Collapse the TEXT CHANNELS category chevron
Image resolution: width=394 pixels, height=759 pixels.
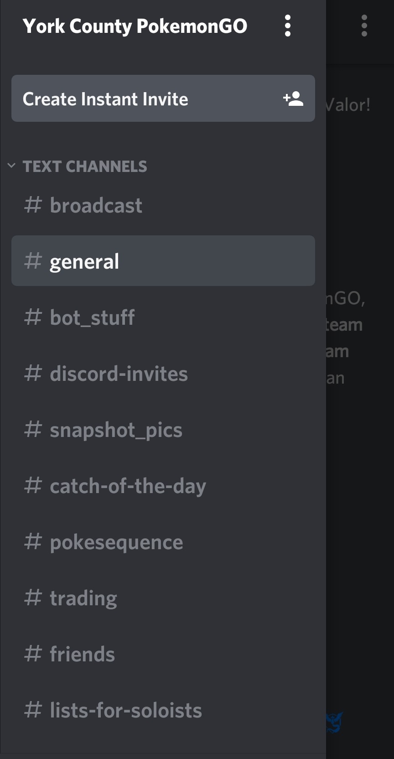pyautogui.click(x=11, y=166)
